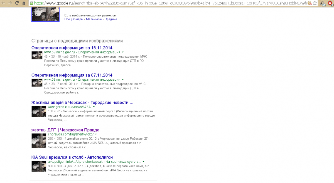Click the browser forward arrow
334x183 pixels.
click(x=10, y=3)
